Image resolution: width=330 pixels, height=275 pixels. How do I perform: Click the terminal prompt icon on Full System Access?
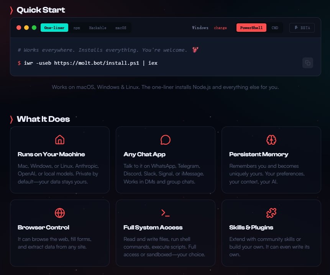click(x=166, y=213)
